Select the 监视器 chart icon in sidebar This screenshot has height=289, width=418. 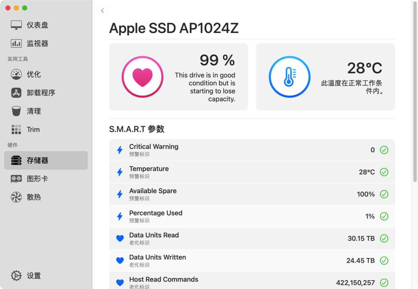(16, 44)
